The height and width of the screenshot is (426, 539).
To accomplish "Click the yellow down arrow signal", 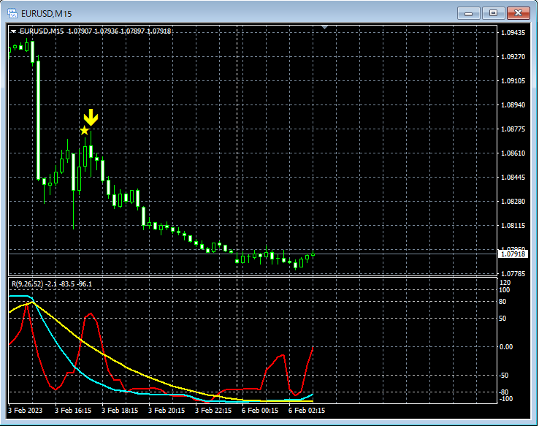I will 91,117.
